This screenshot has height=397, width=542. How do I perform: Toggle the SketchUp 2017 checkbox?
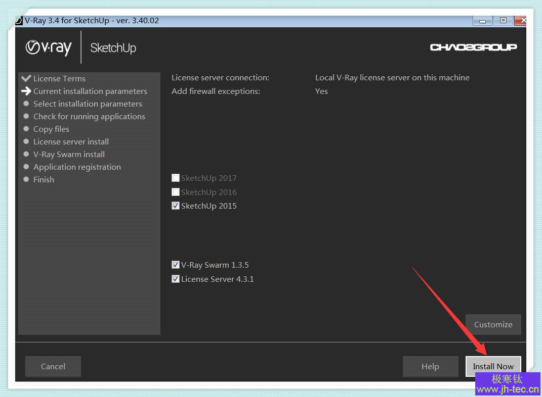pos(176,178)
